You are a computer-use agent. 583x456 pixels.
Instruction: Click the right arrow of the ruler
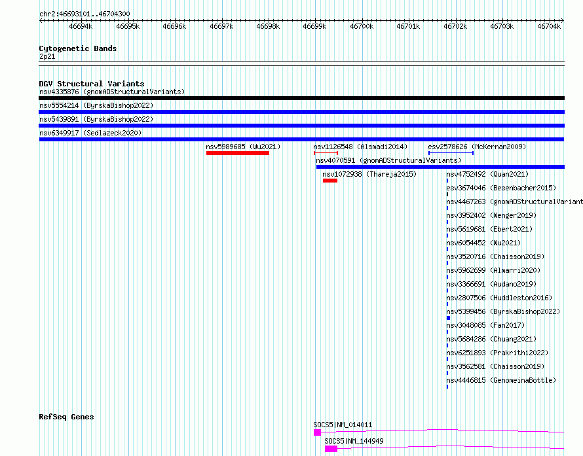(x=563, y=21)
